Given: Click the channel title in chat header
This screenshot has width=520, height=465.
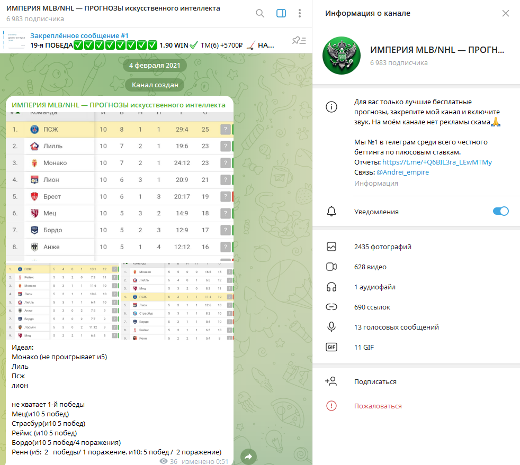Looking at the screenshot, I should click(113, 8).
